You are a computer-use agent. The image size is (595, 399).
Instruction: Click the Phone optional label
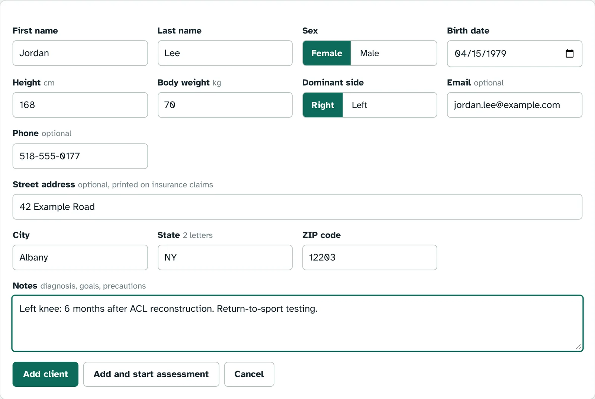[x=42, y=133]
